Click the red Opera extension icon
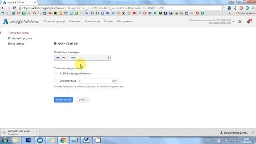The width and height of the screenshot is (256, 144). pyautogui.click(x=241, y=8)
